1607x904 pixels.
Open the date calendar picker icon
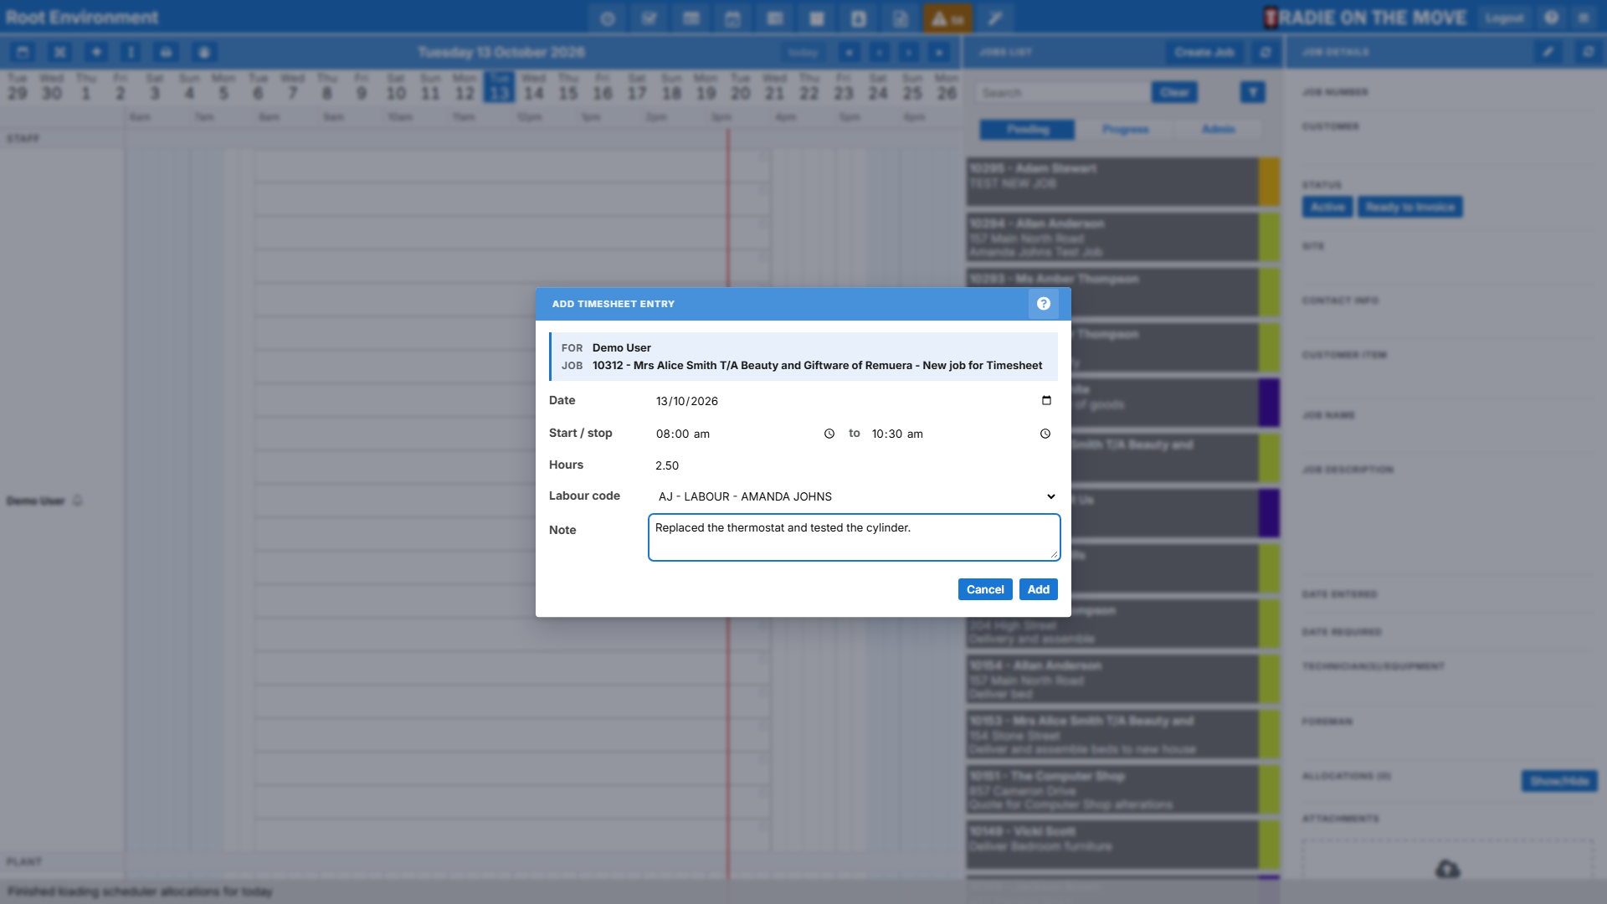(1046, 401)
